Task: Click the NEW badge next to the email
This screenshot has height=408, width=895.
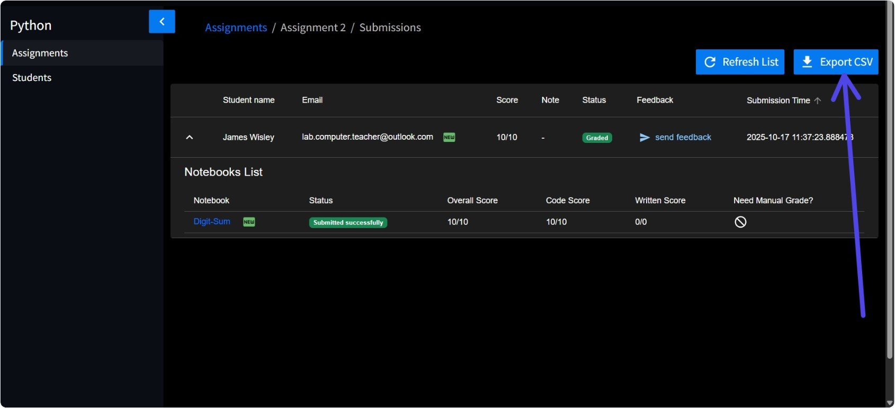Action: 449,137
